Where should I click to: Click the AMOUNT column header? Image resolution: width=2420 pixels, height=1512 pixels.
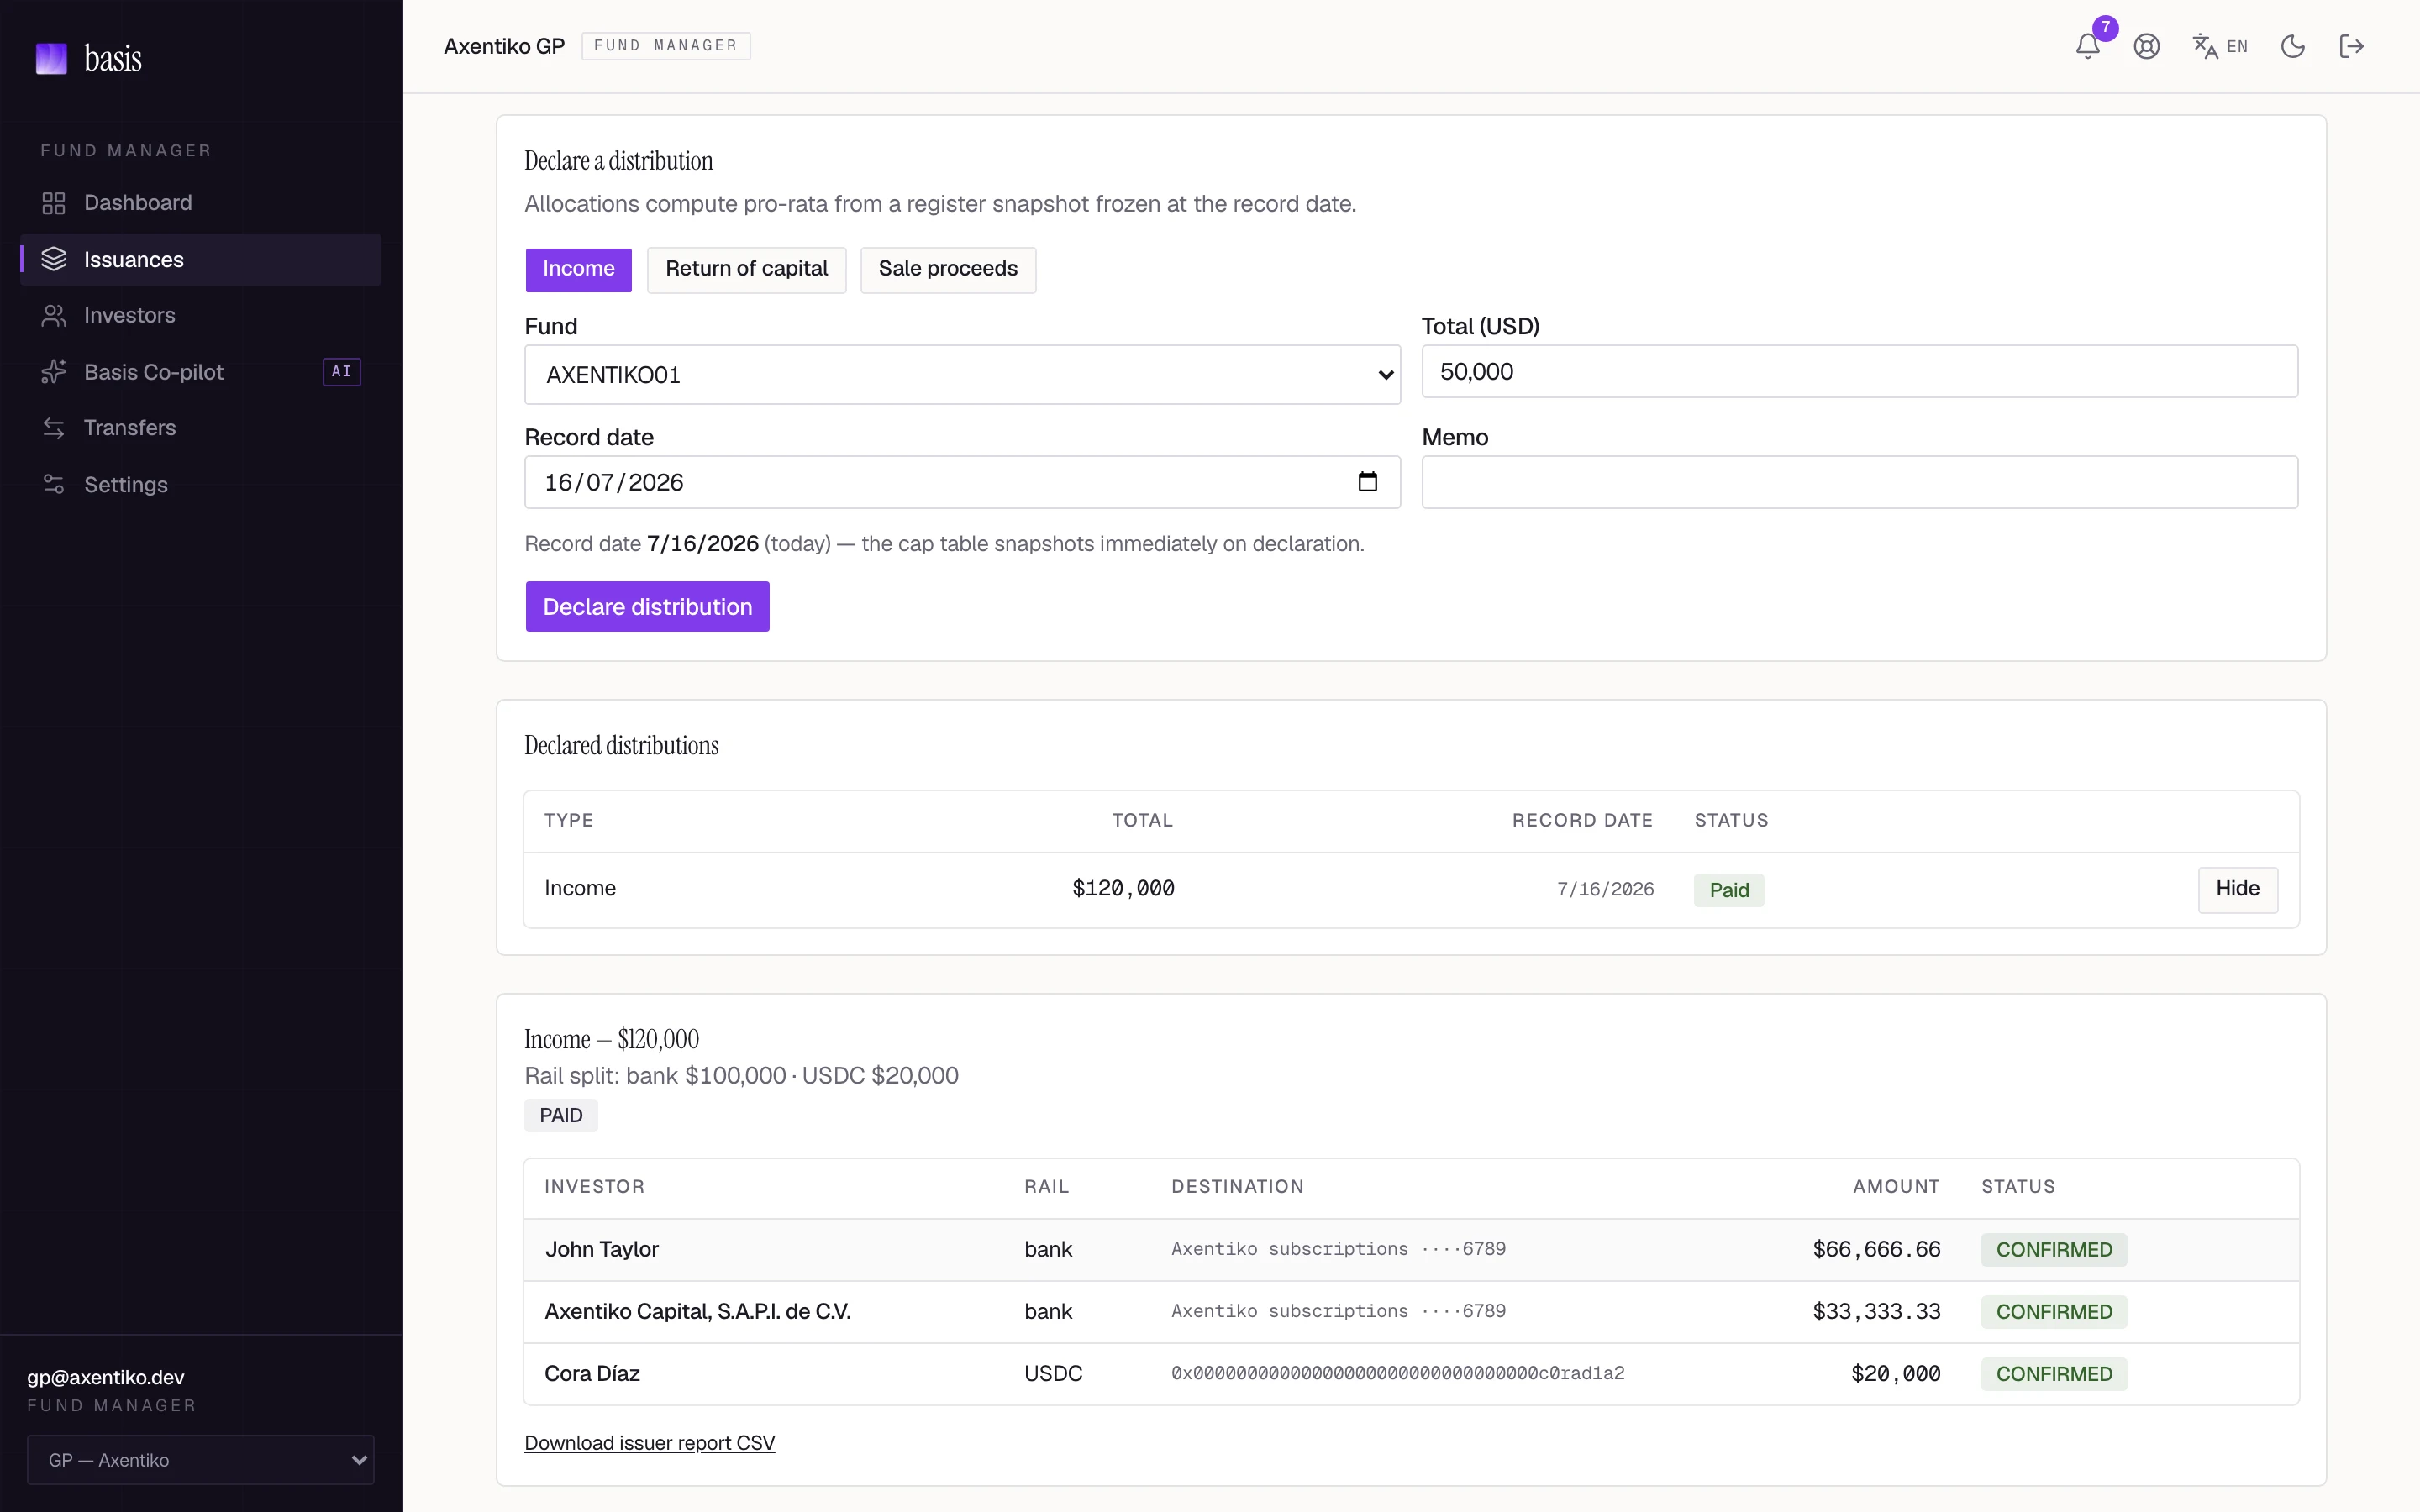(1896, 1187)
